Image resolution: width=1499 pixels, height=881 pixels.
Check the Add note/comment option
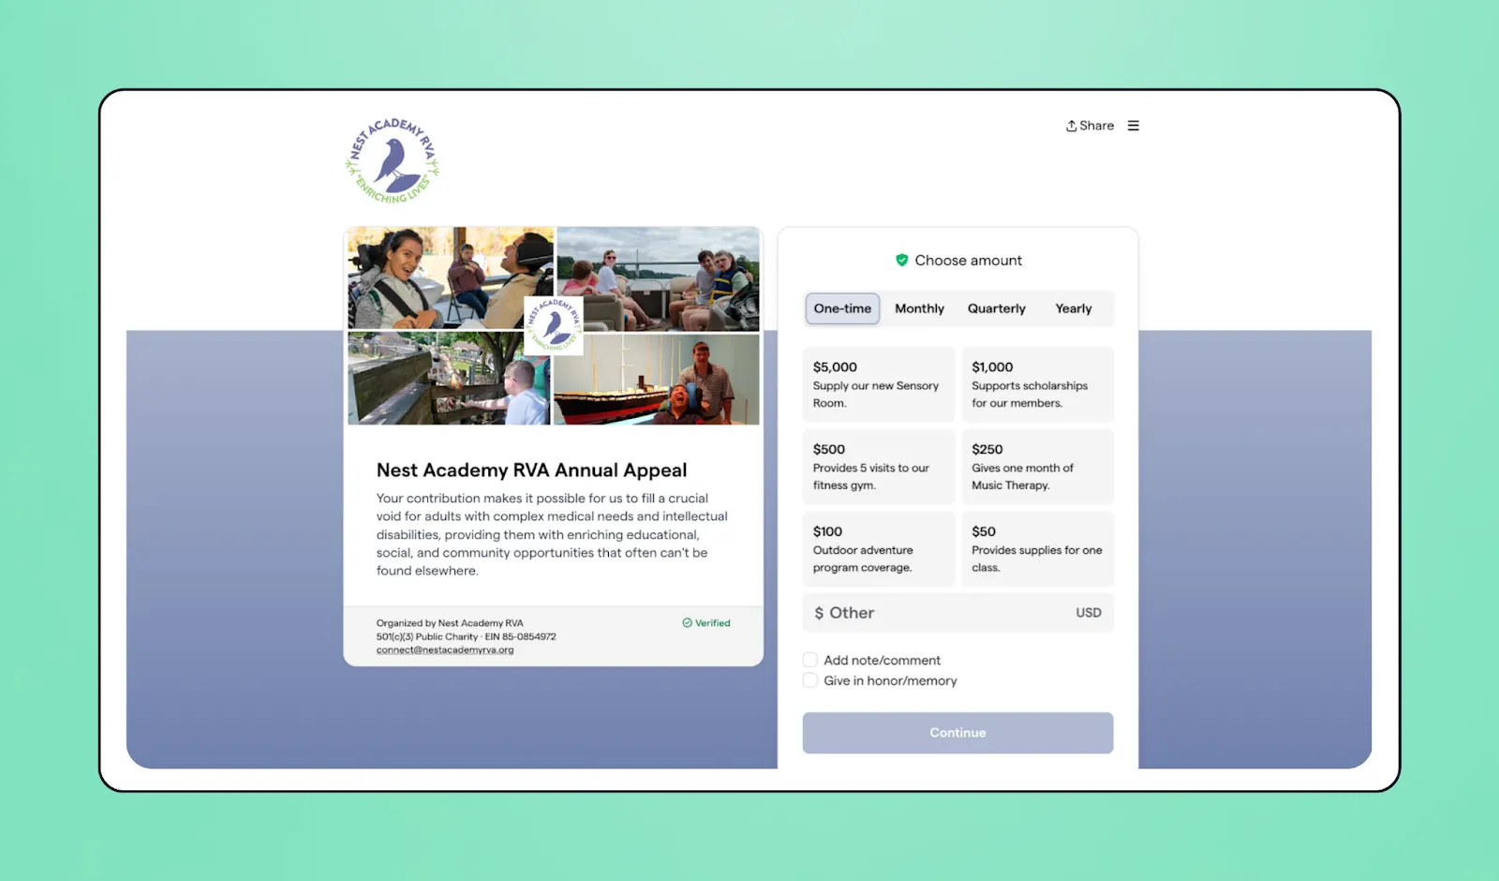pos(809,659)
